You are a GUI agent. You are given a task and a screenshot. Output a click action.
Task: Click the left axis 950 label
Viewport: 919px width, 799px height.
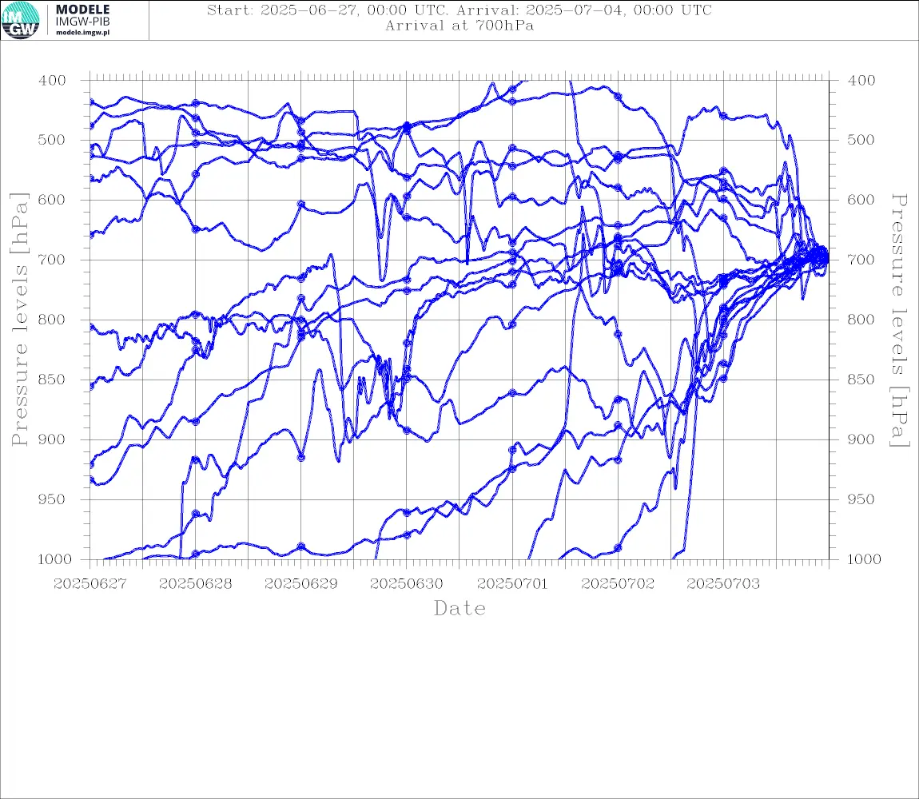click(x=52, y=499)
